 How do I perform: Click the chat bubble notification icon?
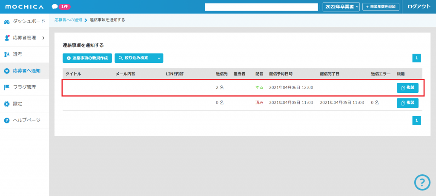pyautogui.click(x=54, y=7)
